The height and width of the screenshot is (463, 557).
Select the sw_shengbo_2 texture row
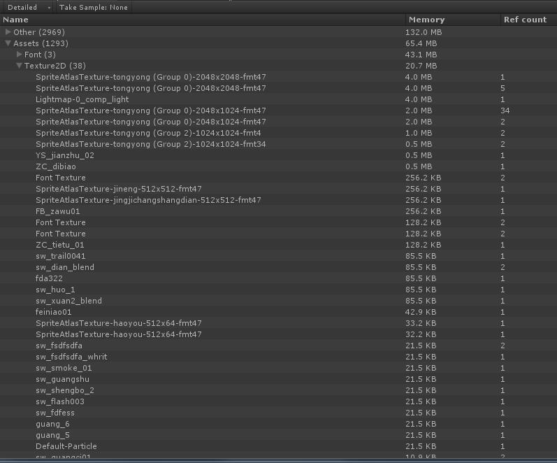tap(278, 390)
